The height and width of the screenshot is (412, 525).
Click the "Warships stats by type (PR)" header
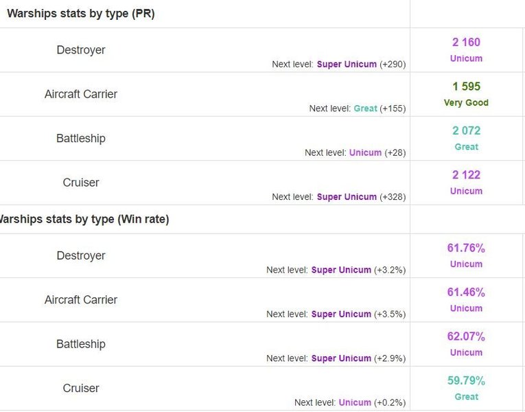click(x=81, y=14)
